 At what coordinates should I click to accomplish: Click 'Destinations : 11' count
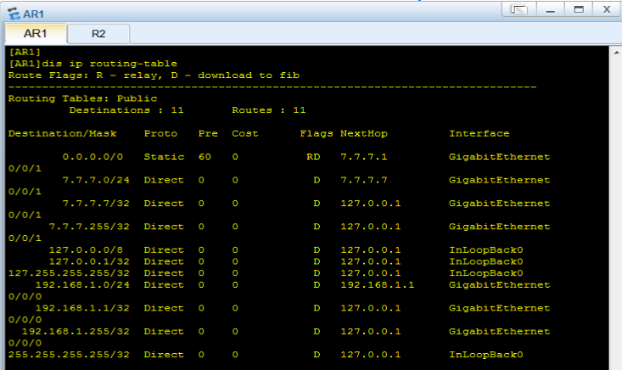tap(126, 110)
